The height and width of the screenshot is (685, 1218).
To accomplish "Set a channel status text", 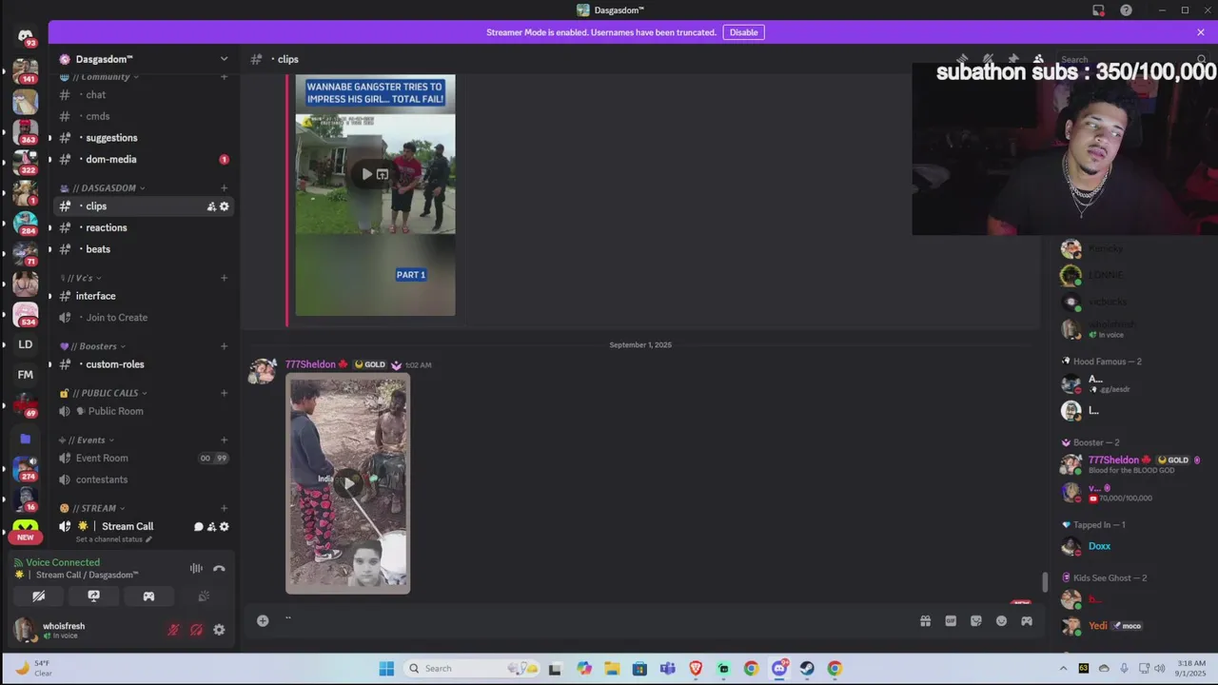I will (114, 539).
